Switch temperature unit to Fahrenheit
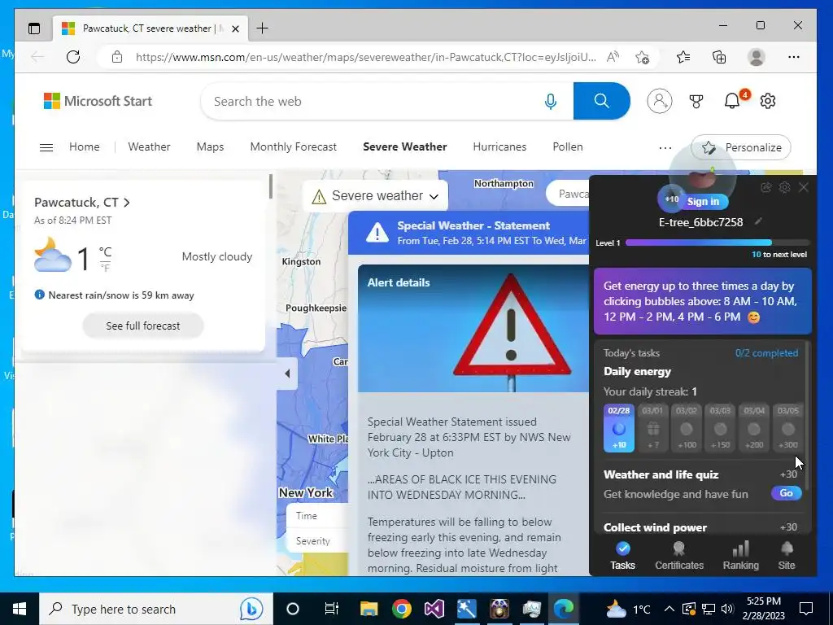Viewport: 833px width, 625px height. [x=105, y=268]
